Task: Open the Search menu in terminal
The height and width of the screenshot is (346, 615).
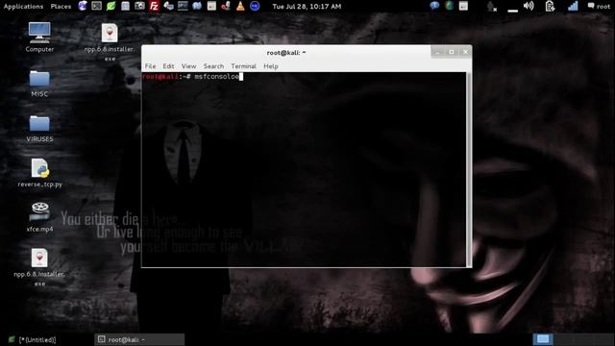Action: (213, 66)
